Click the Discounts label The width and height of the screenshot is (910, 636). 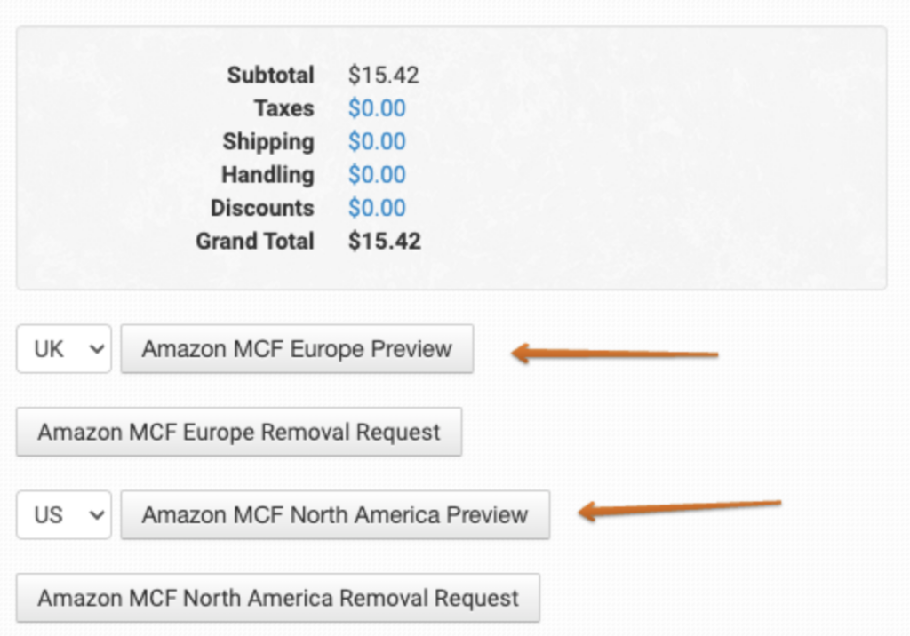point(262,208)
